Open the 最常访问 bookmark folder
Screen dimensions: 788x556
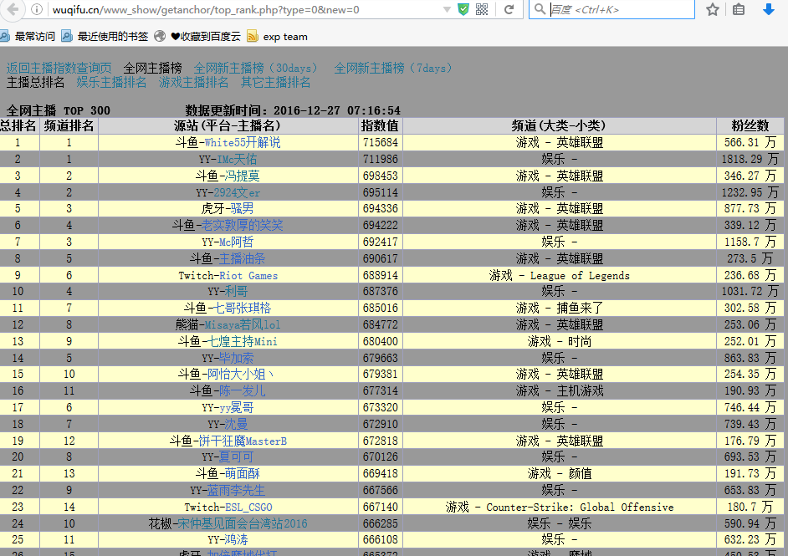click(28, 37)
